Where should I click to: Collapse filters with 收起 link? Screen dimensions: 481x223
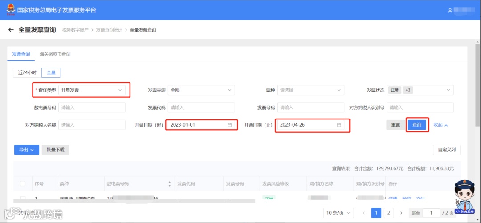(x=441, y=125)
